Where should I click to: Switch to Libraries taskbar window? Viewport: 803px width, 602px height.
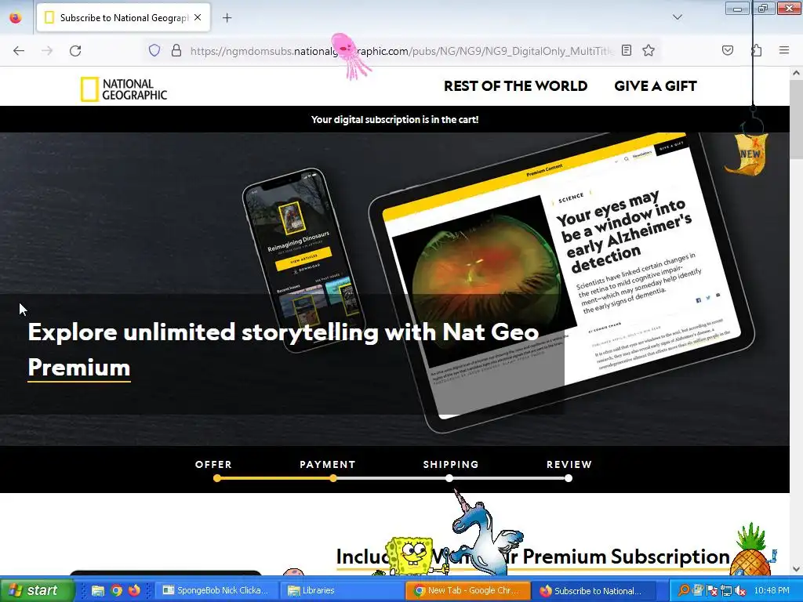(342, 590)
